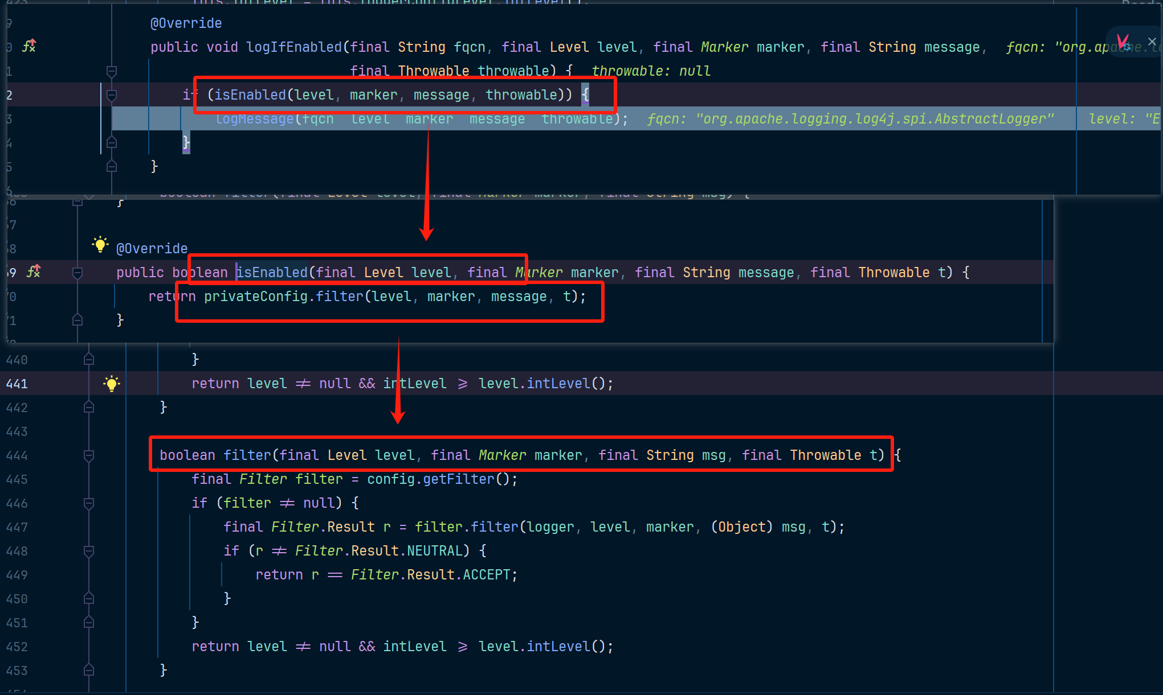Click level.intLevel() on line 452
Image resolution: width=1163 pixels, height=695 pixels.
point(541,647)
